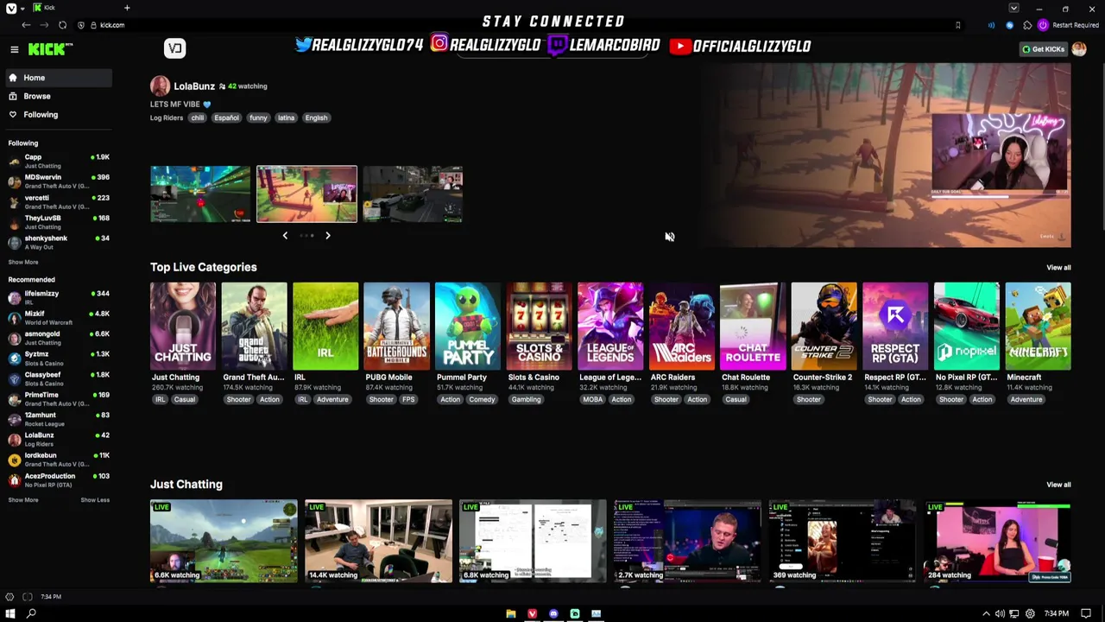Open LolaBunz channel avatar

point(160,86)
